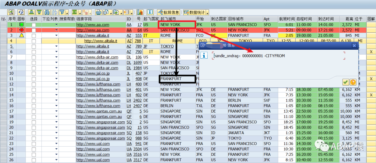Viewport: 376px width, 163px height.
Task: Expand the 数据统计 dropdown arrow
Action: (x=207, y=12)
